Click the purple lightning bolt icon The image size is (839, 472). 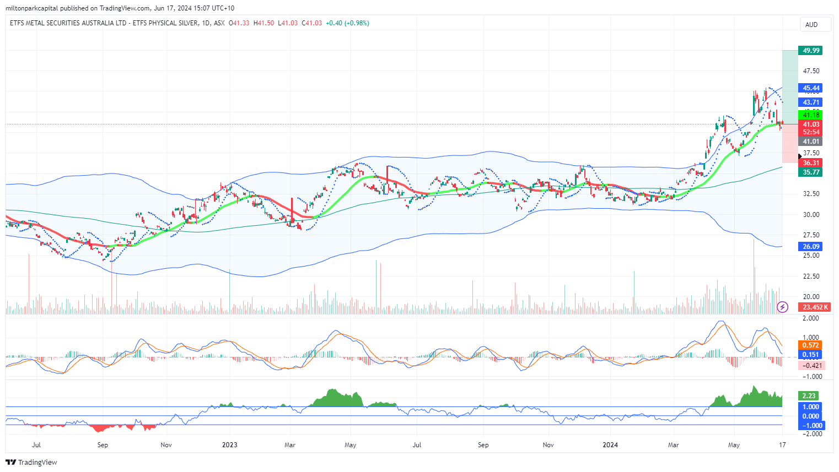click(782, 307)
